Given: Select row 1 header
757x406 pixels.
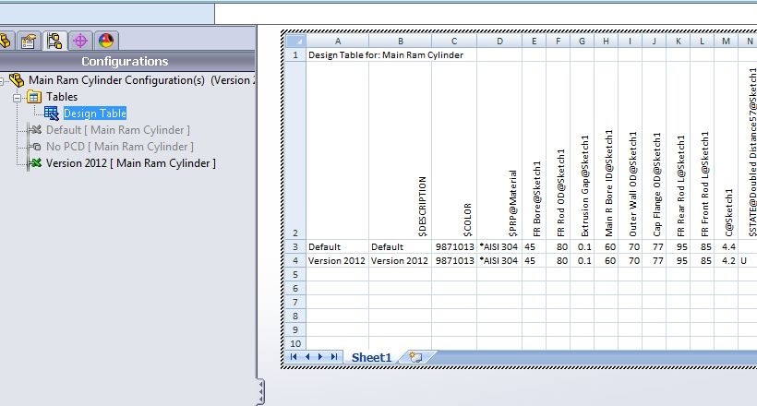Looking at the screenshot, I should [295, 54].
